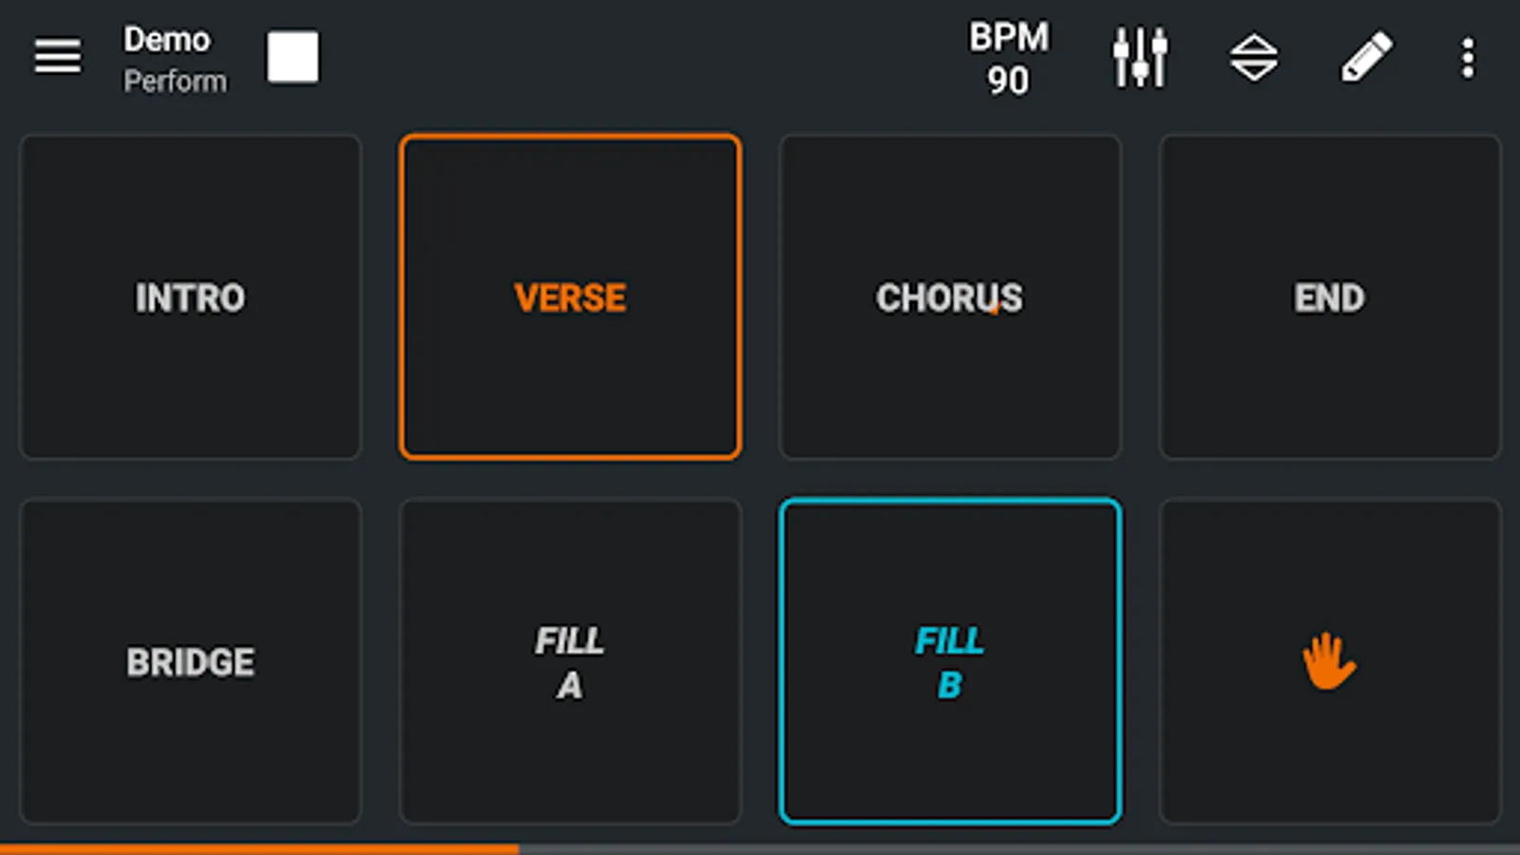Image resolution: width=1520 pixels, height=855 pixels.
Task: Toggle the highlighted FILL B pad
Action: pos(950,661)
